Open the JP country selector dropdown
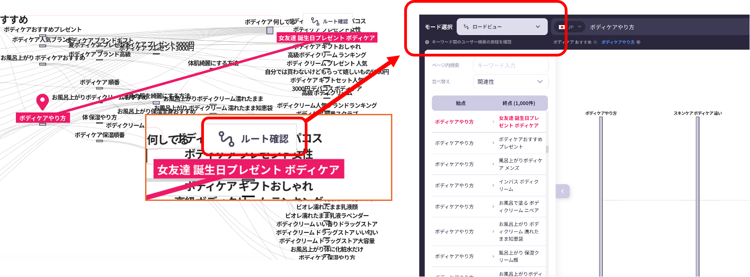The height and width of the screenshot is (277, 750). pyautogui.click(x=579, y=27)
